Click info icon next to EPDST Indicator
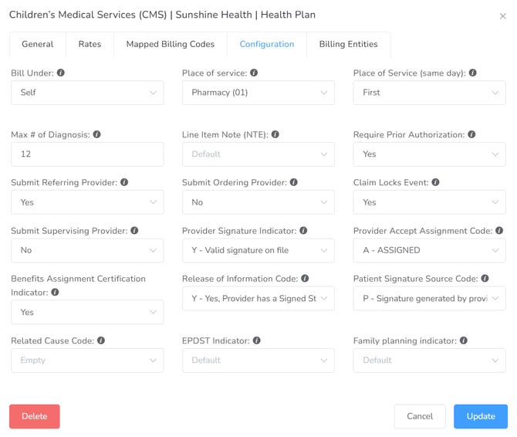517x437 pixels. pyautogui.click(x=257, y=340)
